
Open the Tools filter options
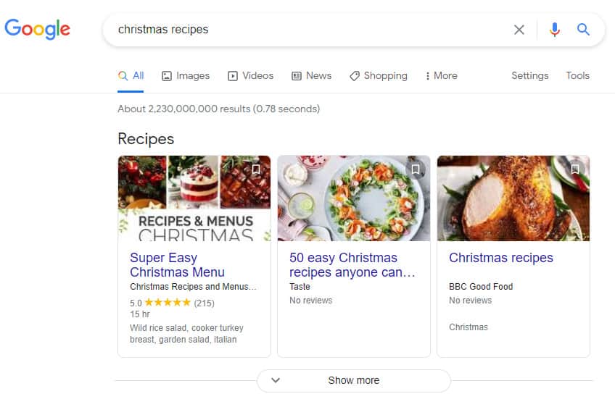(577, 75)
